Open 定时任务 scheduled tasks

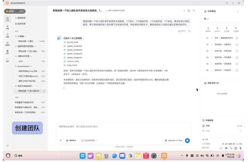[20, 24]
